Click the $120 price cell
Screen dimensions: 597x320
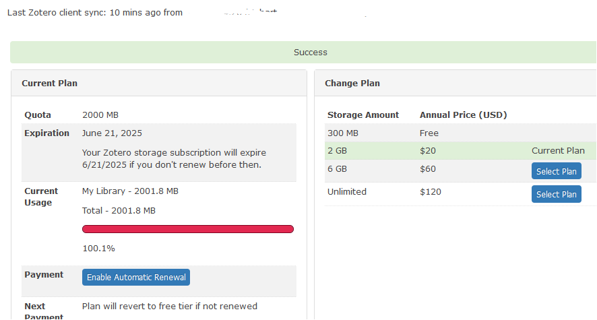[431, 192]
